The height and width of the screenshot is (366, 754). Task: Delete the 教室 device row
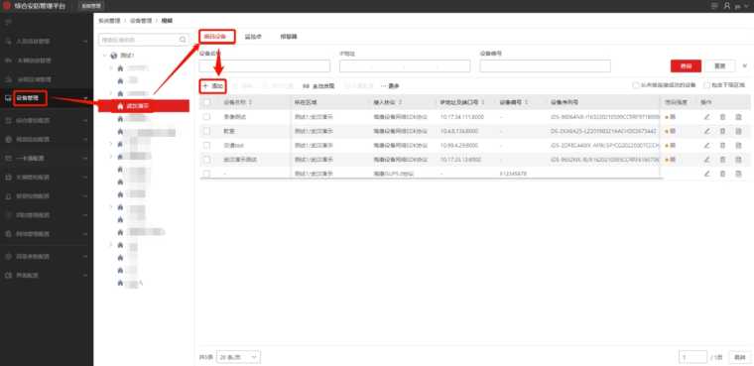(722, 131)
